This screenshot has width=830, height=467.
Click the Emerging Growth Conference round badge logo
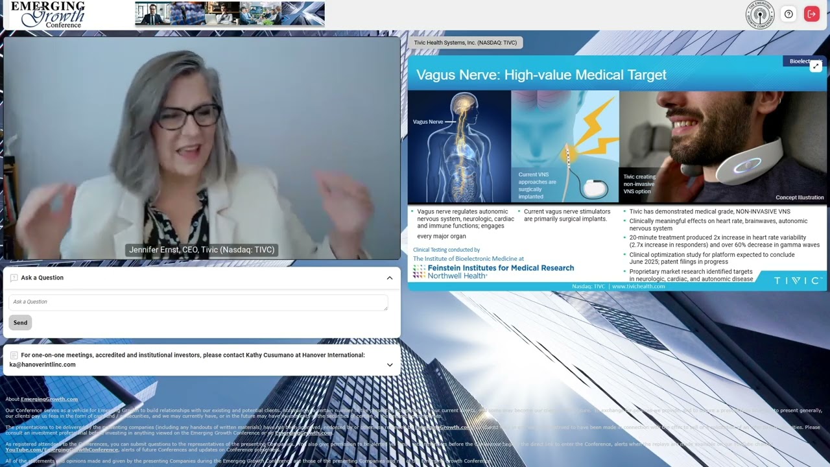pyautogui.click(x=760, y=14)
